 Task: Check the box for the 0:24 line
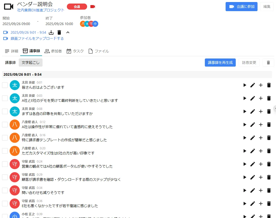(x=5, y=164)
